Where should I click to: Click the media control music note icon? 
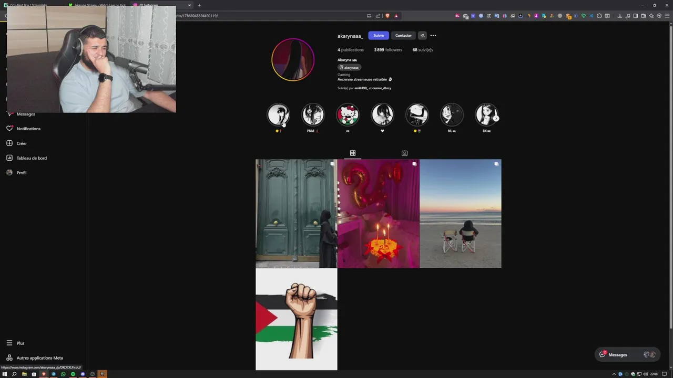(x=628, y=16)
